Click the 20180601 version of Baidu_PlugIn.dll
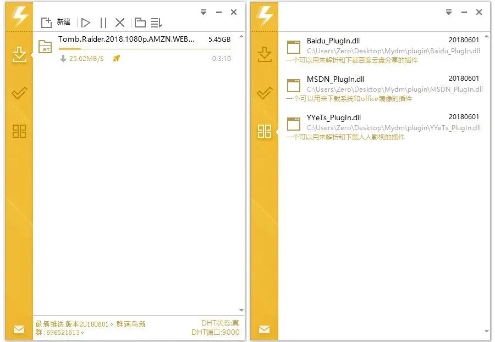This screenshot has width=495, height=342. (464, 40)
